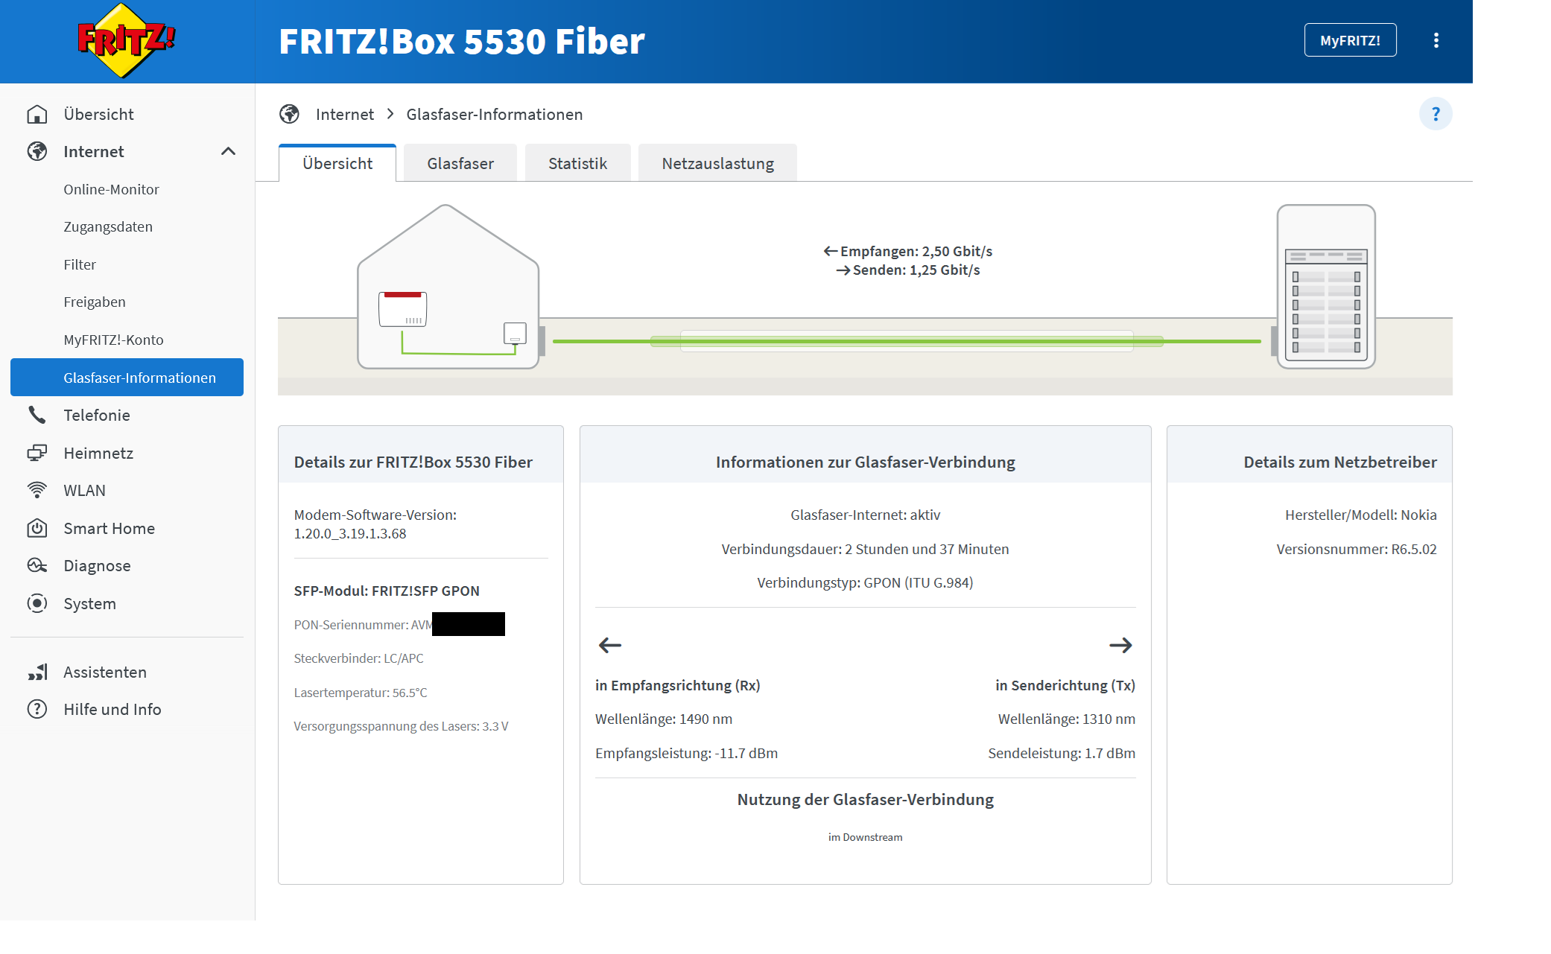Click the globe icon in the breadcrumb
This screenshot has width=1551, height=954.
coord(289,114)
